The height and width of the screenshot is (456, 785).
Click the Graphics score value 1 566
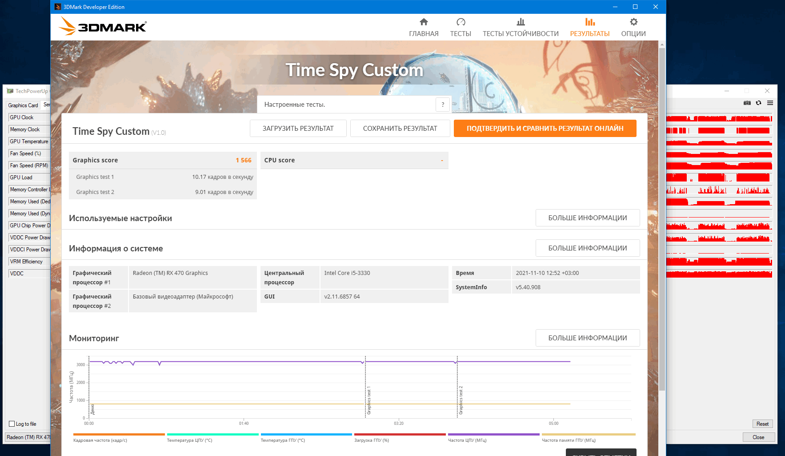coord(244,160)
